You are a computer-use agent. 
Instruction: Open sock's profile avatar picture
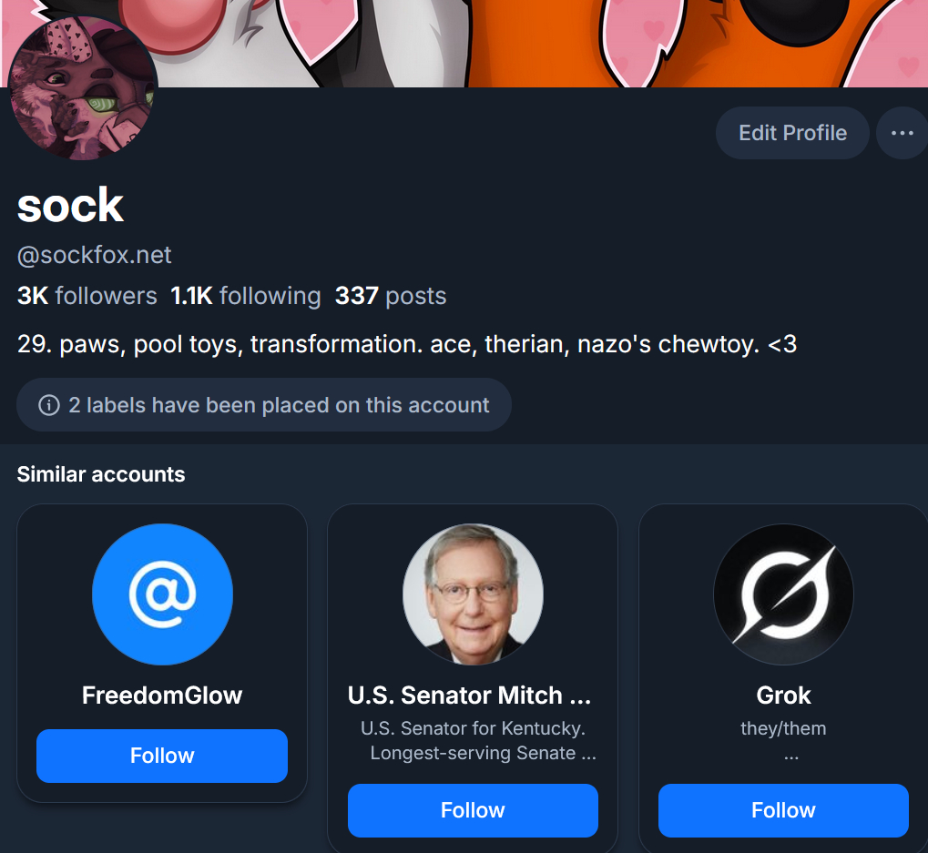83,88
